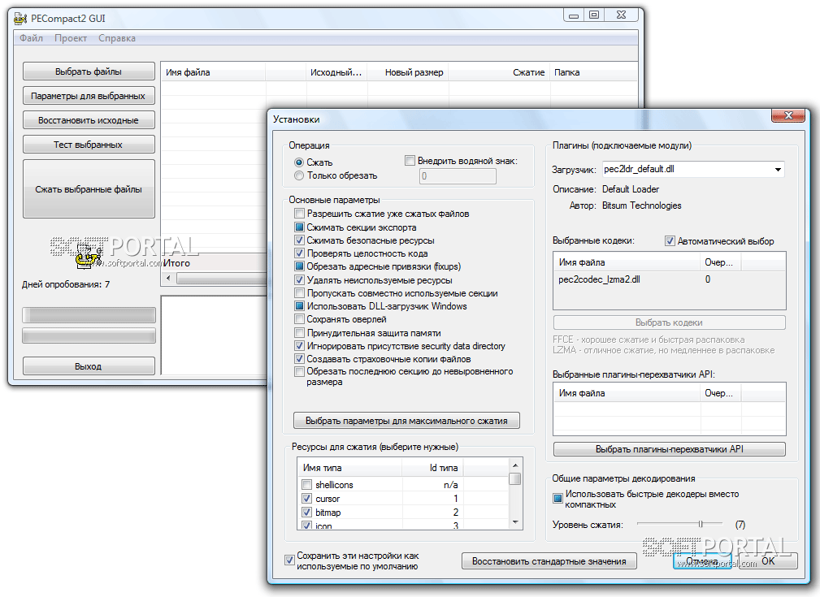The height and width of the screenshot is (597, 820).
Task: Uncheck the bitmap resource type
Action: (x=307, y=512)
